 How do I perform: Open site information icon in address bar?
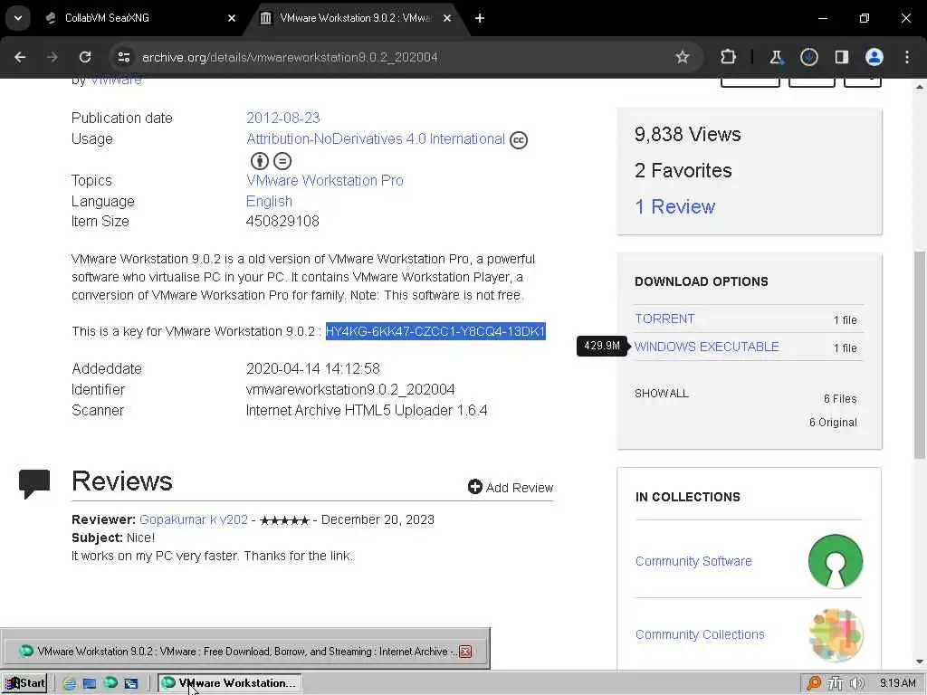pos(123,57)
